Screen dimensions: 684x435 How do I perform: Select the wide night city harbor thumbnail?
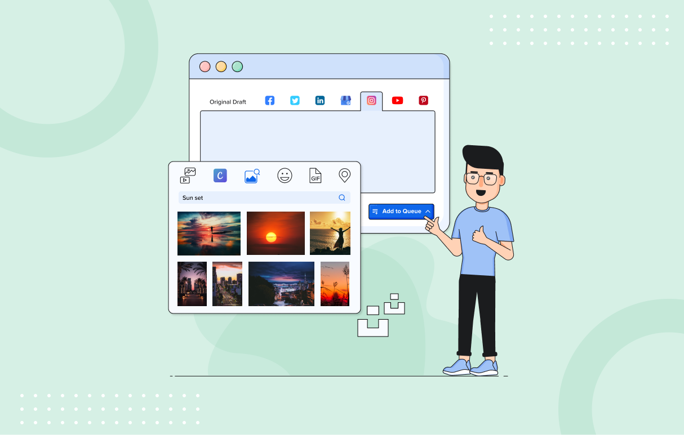[281, 284]
